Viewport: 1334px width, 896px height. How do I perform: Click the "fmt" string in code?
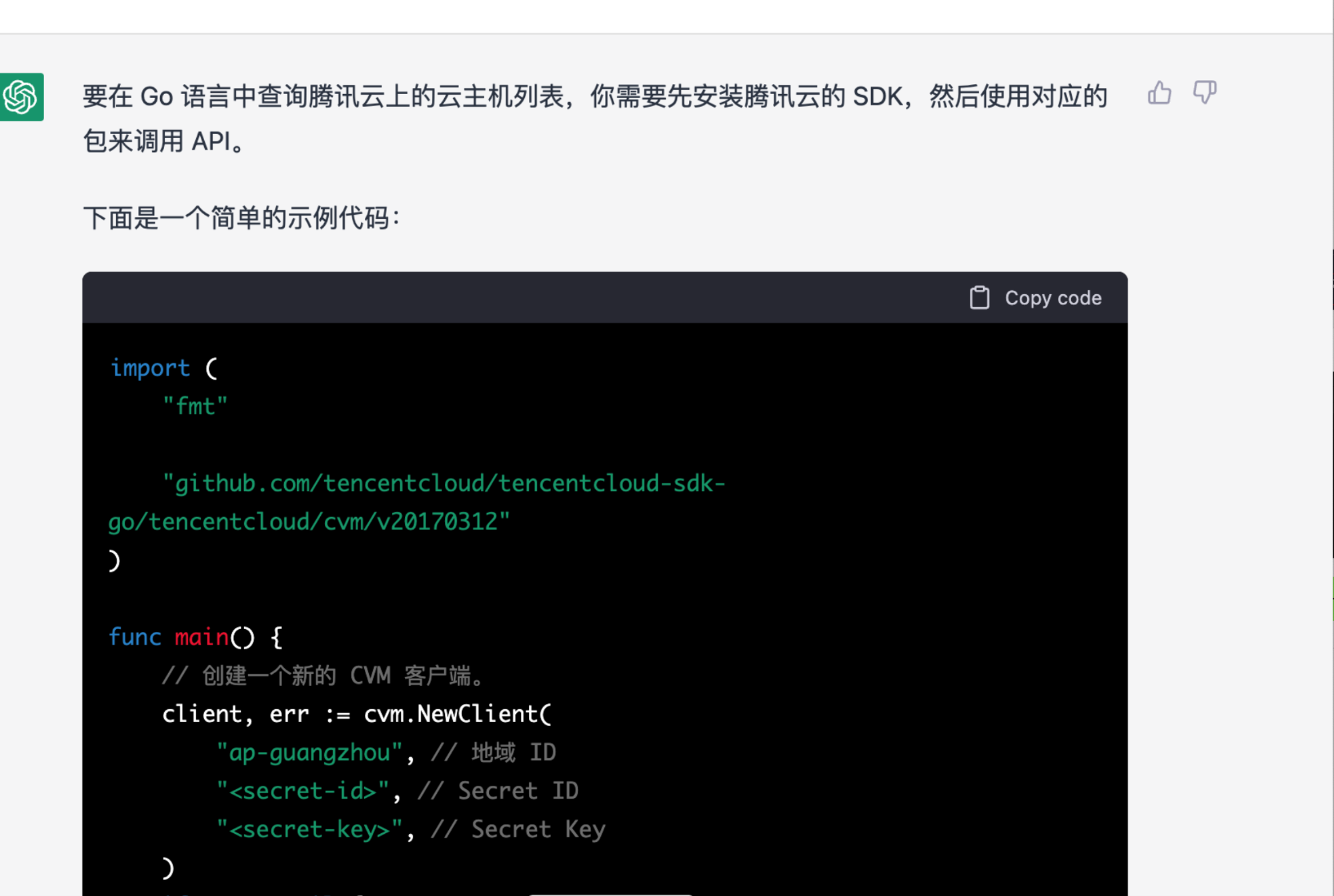click(195, 406)
